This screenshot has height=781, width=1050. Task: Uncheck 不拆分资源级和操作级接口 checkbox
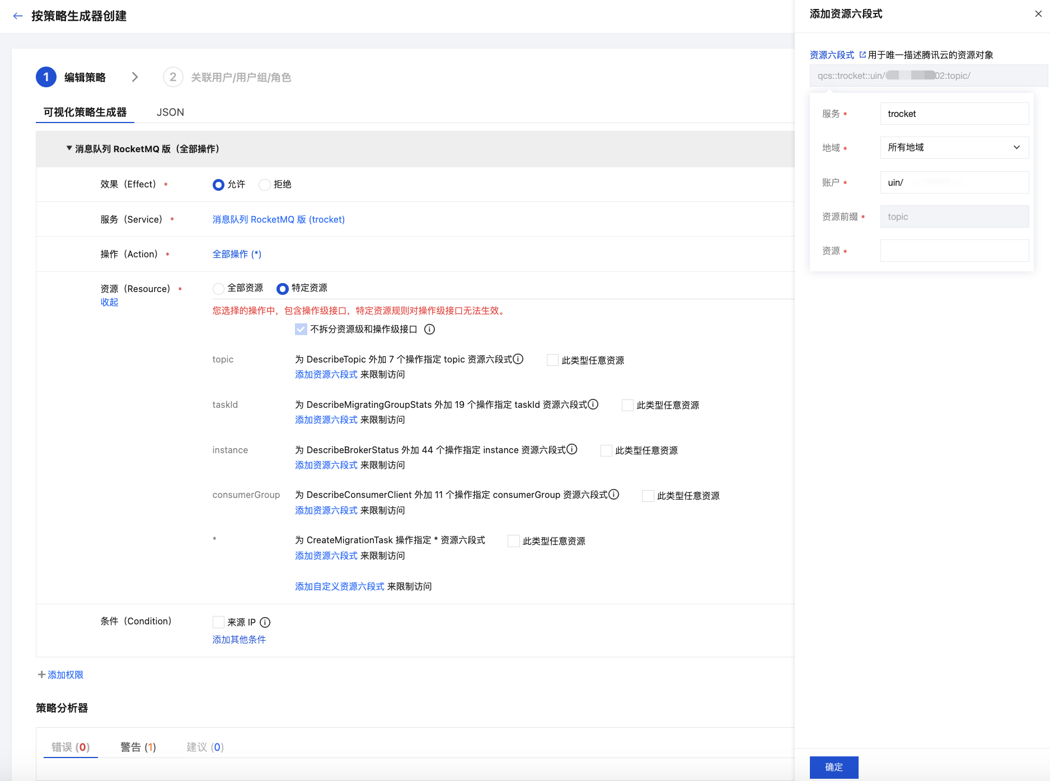[x=301, y=330]
